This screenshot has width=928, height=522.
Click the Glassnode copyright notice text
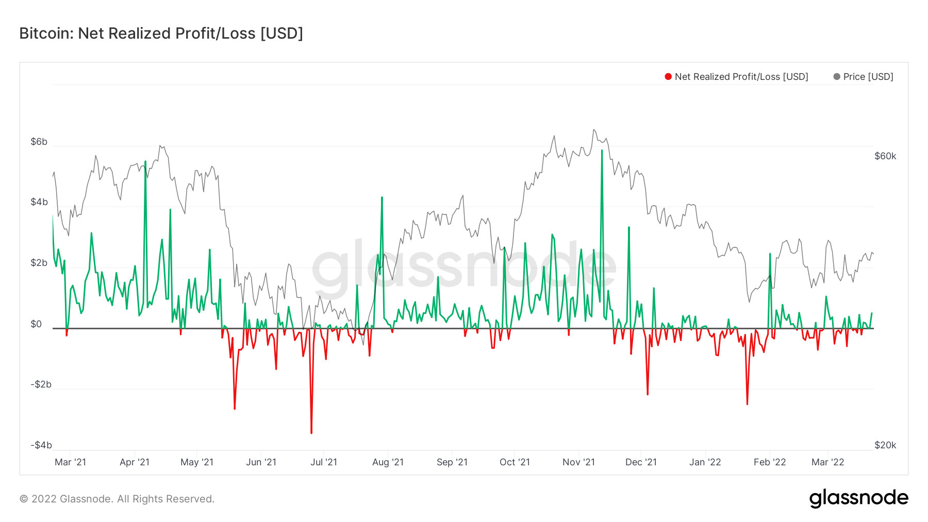tap(117, 499)
